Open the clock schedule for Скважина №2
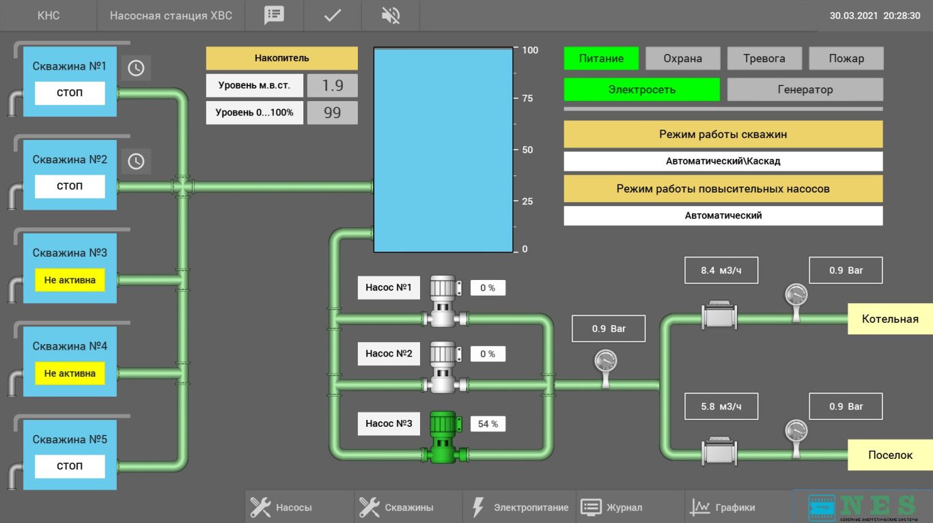This screenshot has width=933, height=523. coord(136,161)
